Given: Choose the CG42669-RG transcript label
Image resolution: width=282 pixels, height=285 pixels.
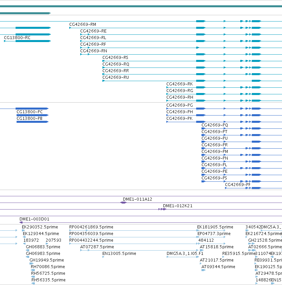Looking at the screenshot, I should click(x=180, y=91).
